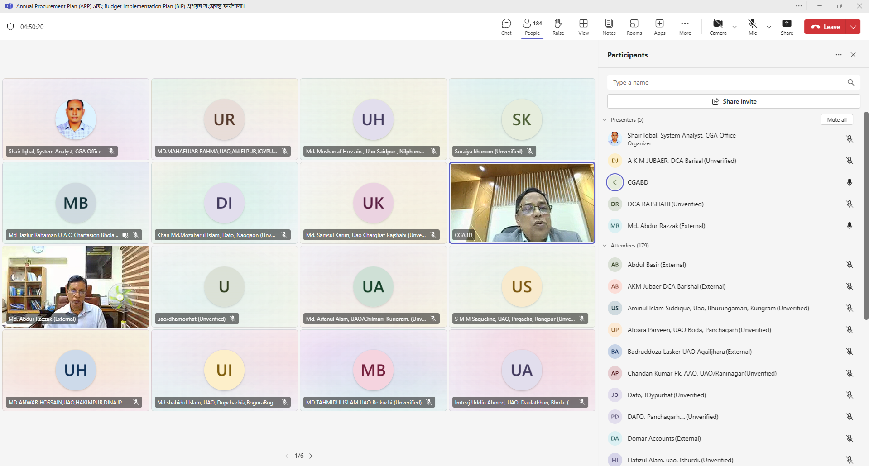Open the Apps menu

pos(659,27)
